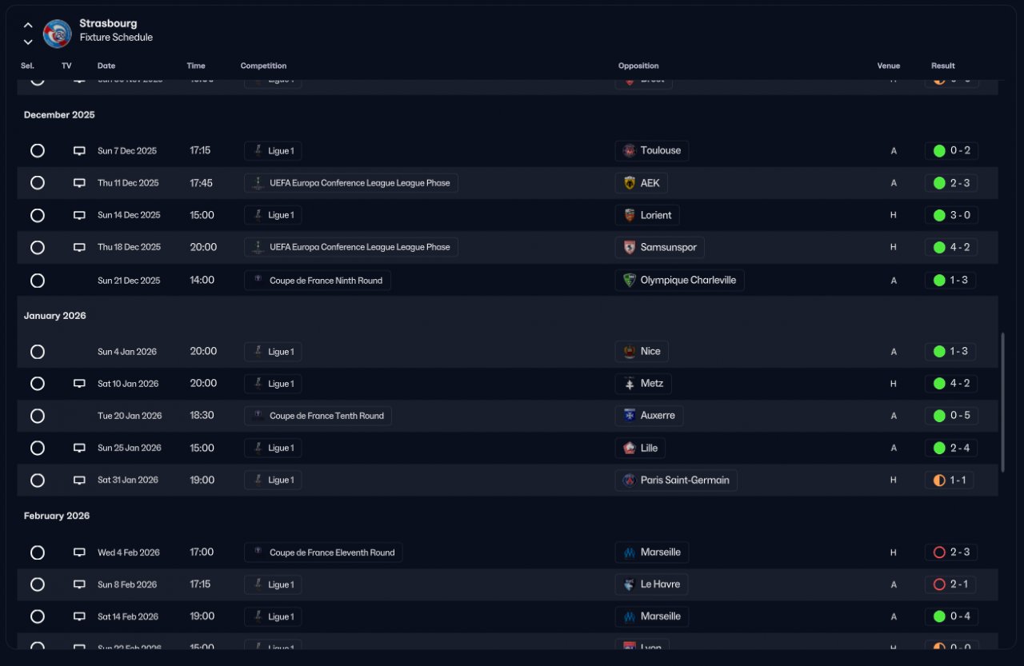Select the AEK fixture radio button
Viewport: 1024px width, 666px height.
38,183
